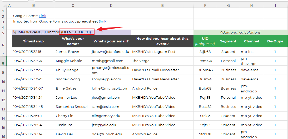Select row 8 header

tap(3, 61)
